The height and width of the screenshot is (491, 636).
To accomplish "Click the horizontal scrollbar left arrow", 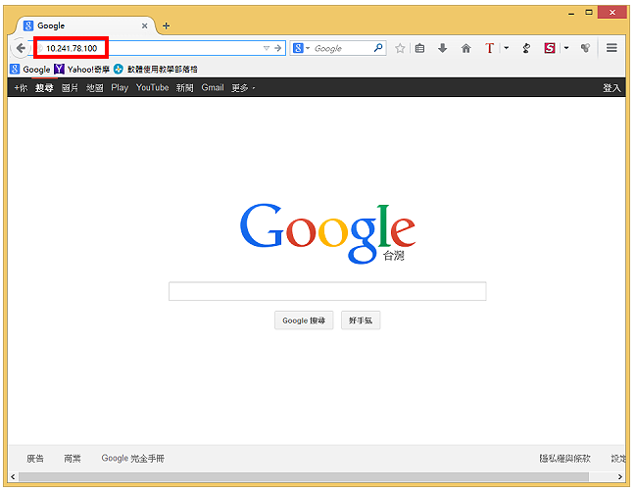I will pos(13,477).
